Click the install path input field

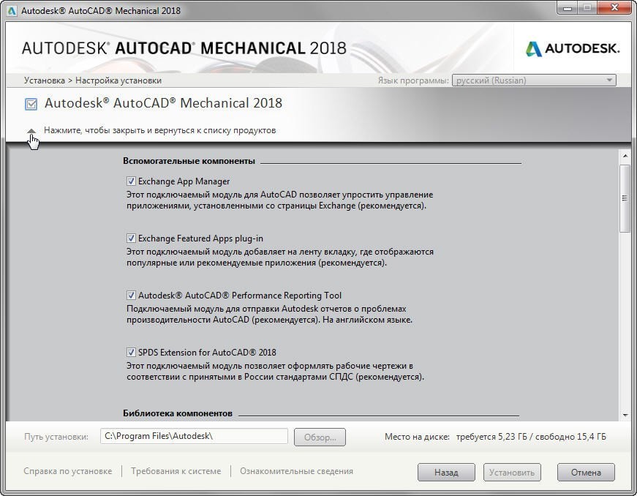pos(194,436)
